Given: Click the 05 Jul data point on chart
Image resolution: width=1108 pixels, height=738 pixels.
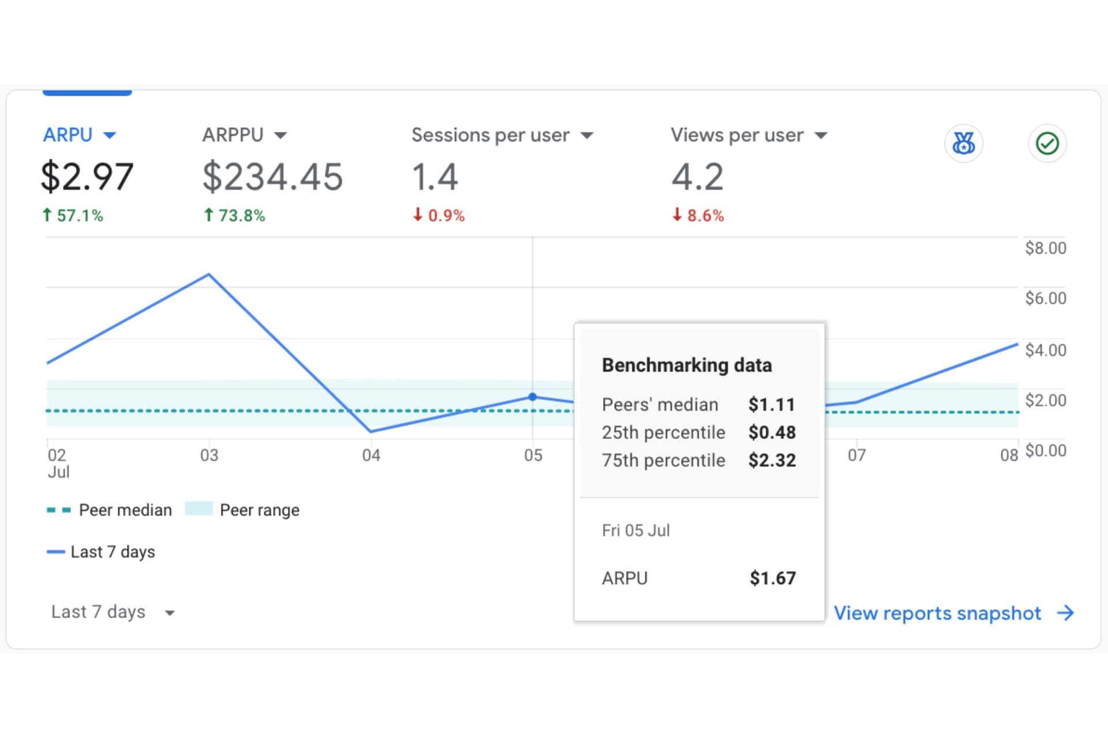Looking at the screenshot, I should (x=533, y=397).
